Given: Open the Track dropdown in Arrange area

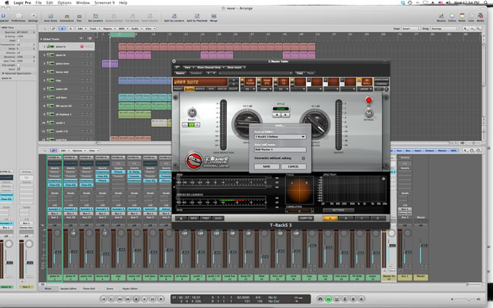Looking at the screenshot, I should 94,29.
